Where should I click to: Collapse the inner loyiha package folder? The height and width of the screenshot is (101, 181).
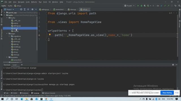pos(7,18)
